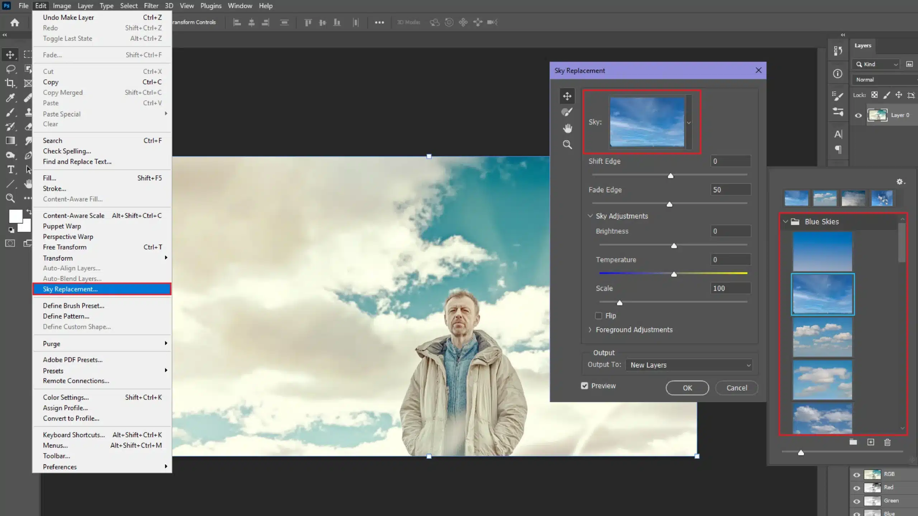This screenshot has height=516, width=918.
Task: Uncheck the Preview checkbox
Action: coord(585,386)
